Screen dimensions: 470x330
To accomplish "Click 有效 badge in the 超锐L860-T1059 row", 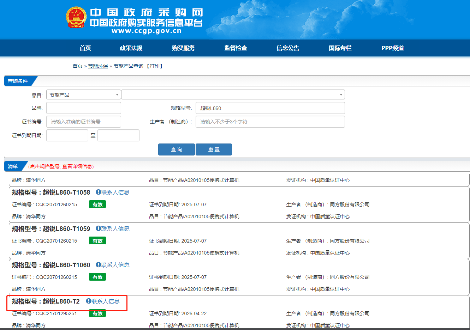I will tap(97, 241).
